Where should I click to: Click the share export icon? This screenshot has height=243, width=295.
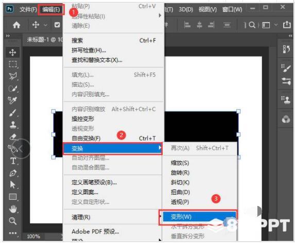point(287,25)
